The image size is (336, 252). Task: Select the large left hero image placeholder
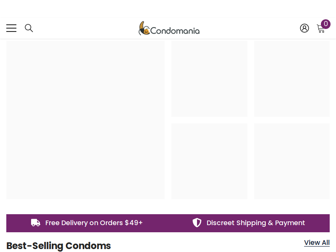pos(86,120)
